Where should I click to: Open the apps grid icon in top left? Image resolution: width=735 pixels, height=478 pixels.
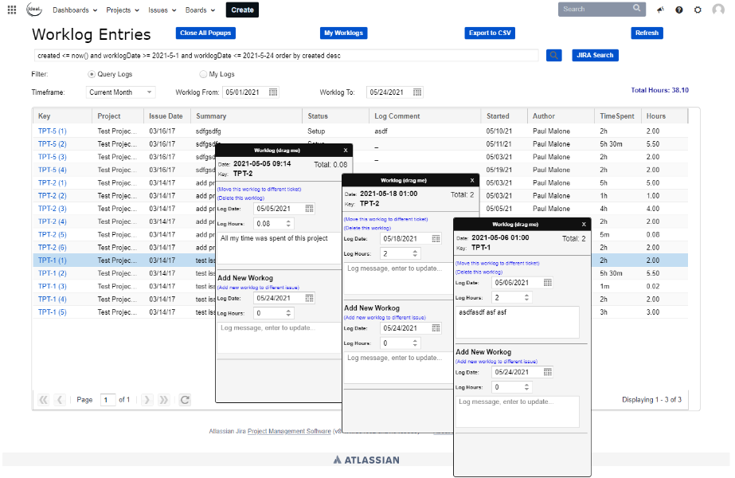tap(10, 10)
